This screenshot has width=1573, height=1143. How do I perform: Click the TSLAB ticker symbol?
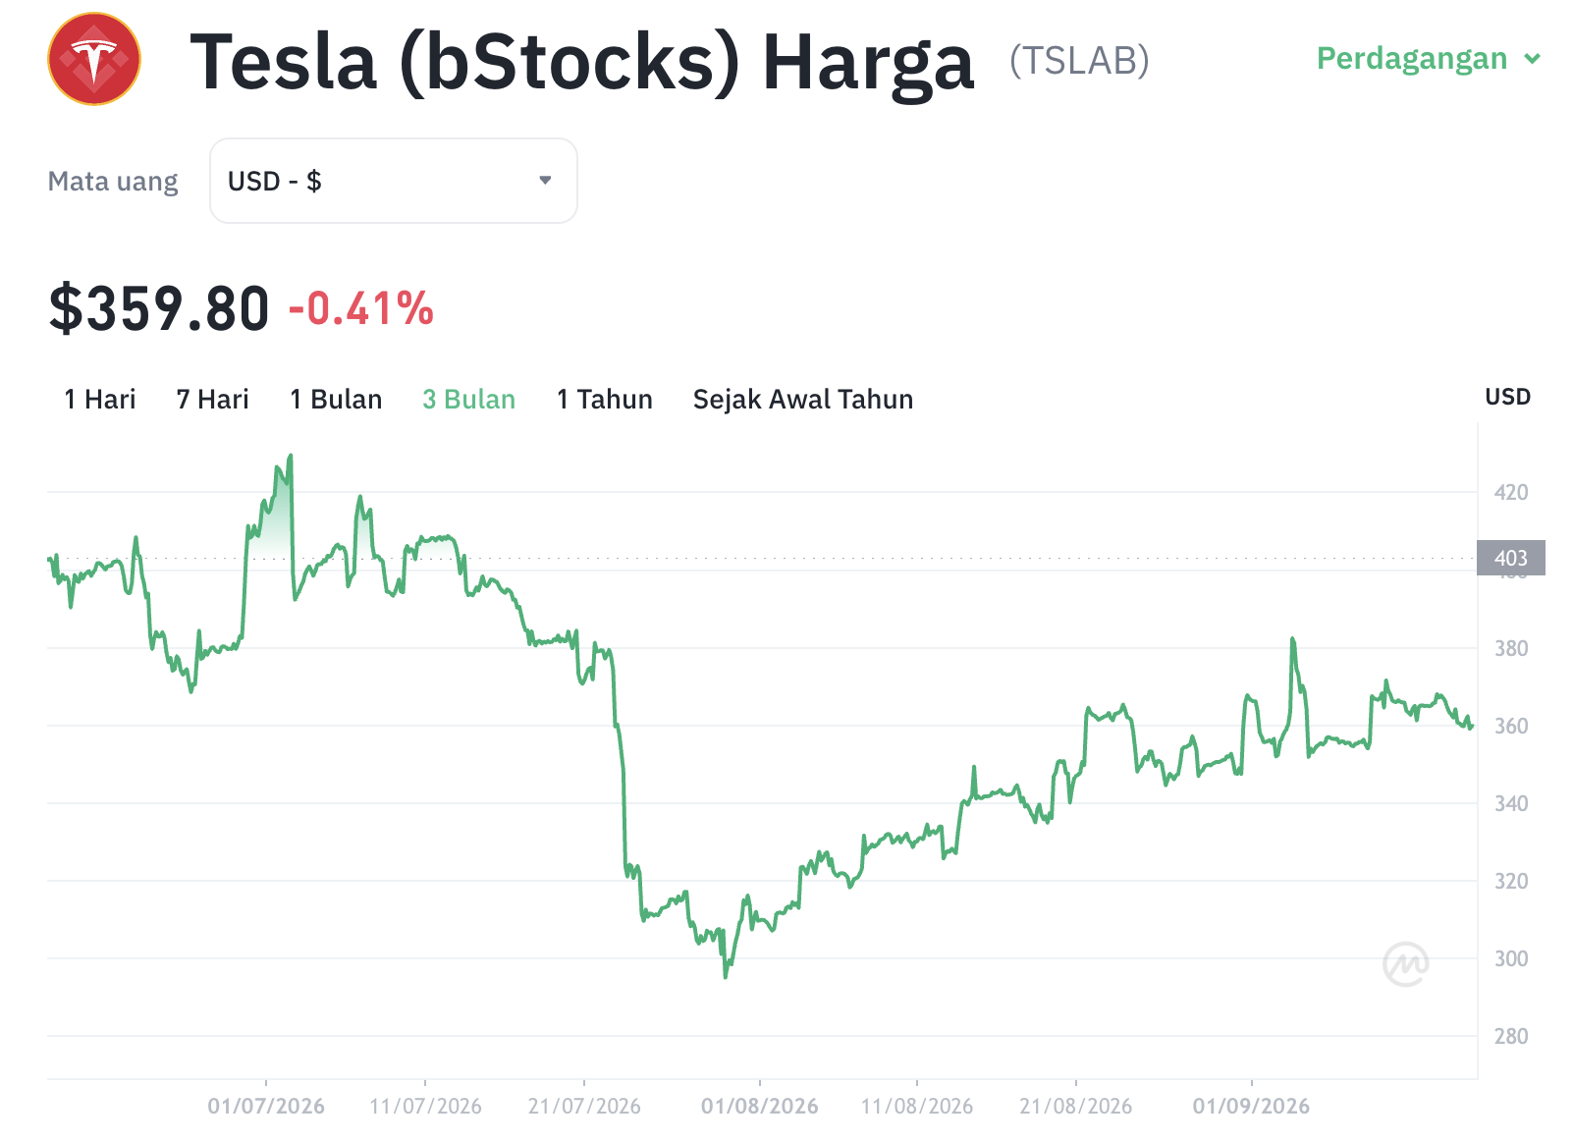1080,61
